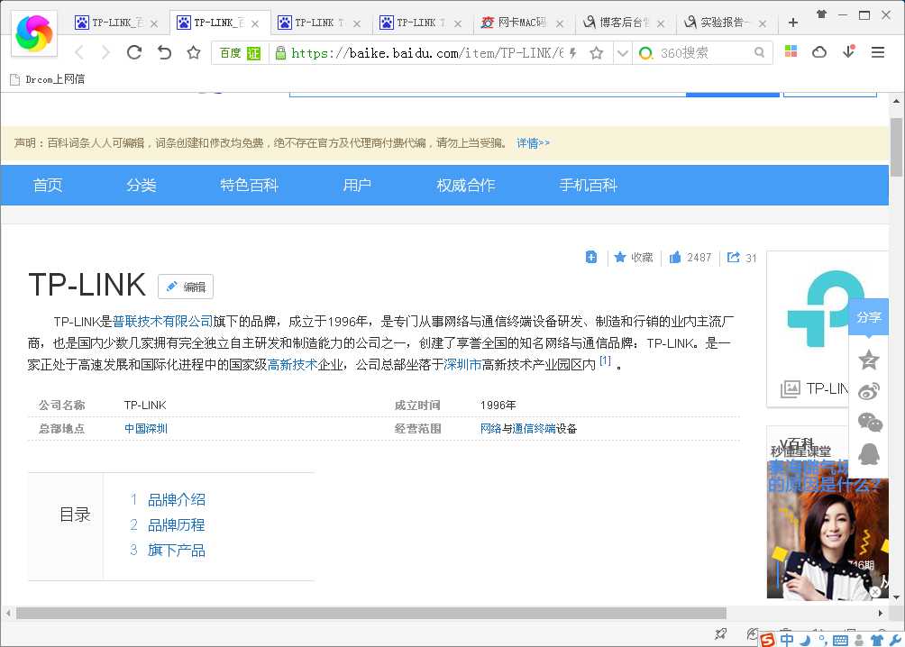
Task: Open the 高新技术 link
Action: coord(292,365)
